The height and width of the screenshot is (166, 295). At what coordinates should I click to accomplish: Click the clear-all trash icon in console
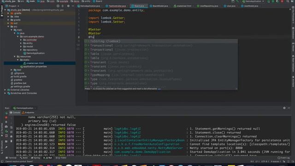tap(11, 141)
